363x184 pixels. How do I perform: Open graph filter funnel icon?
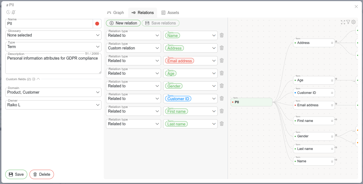pos(348,22)
